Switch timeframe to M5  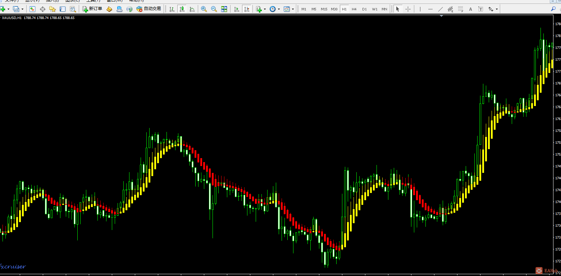point(314,9)
